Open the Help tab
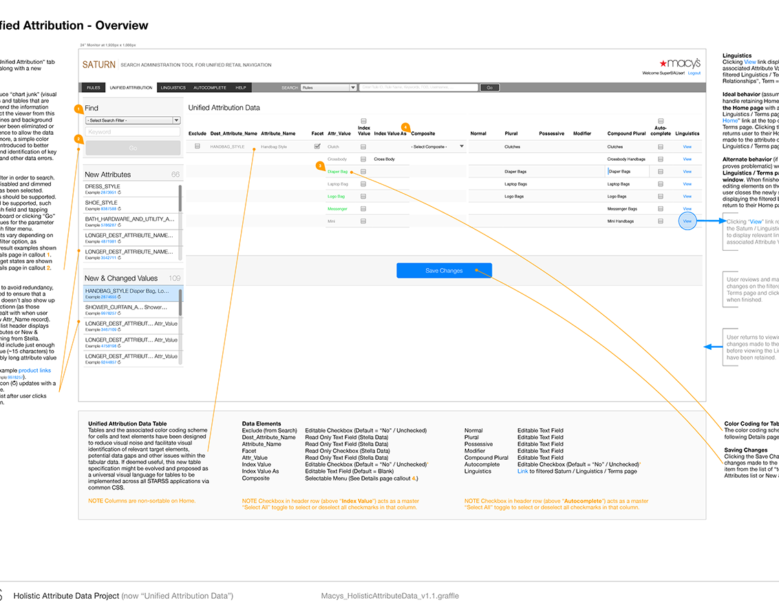The image size is (779, 609). 241,87
